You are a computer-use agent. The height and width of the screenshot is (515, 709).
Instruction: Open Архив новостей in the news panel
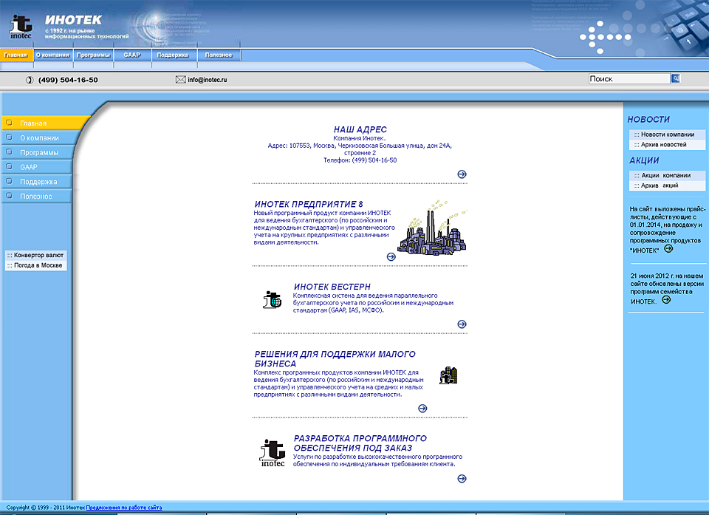(x=667, y=144)
